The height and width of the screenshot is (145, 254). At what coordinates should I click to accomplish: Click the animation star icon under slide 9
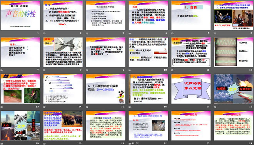[87, 70]
